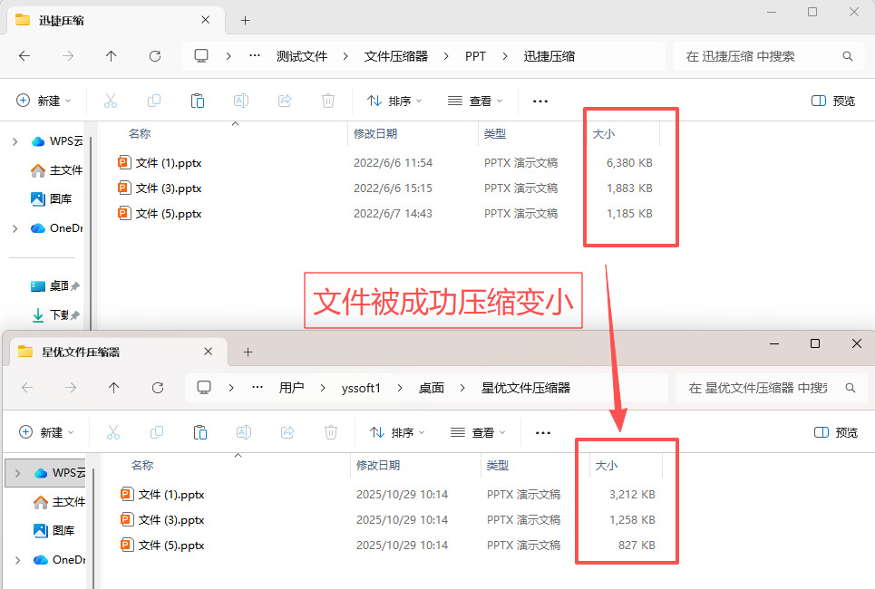Click Cut icon in 迅捷压缩 window toolbar
The height and width of the screenshot is (589, 875).
(111, 101)
